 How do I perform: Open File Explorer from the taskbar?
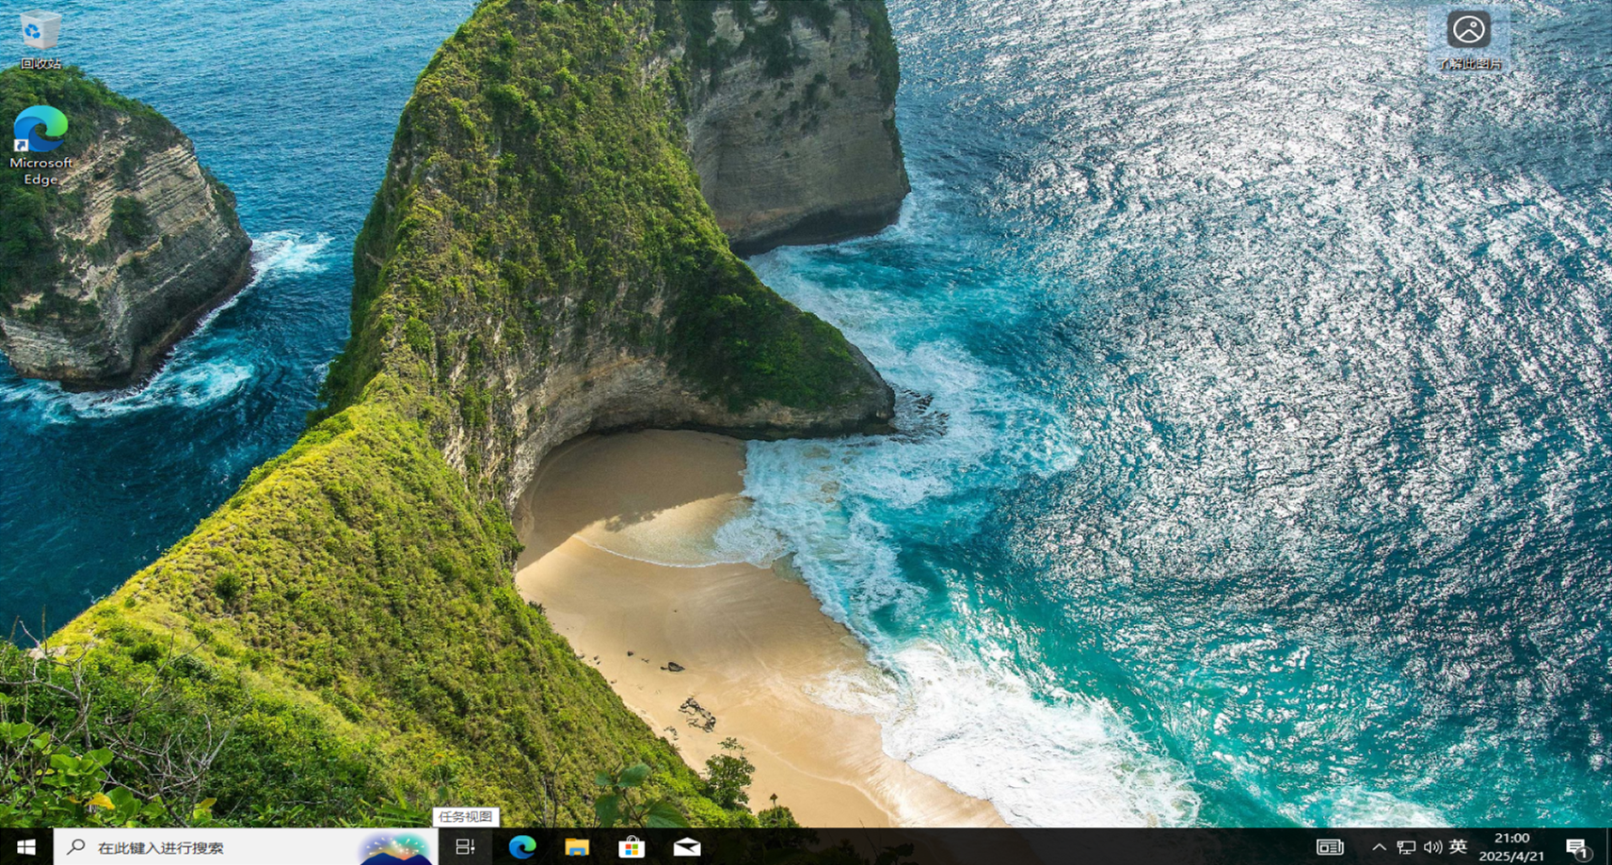[x=575, y=847]
